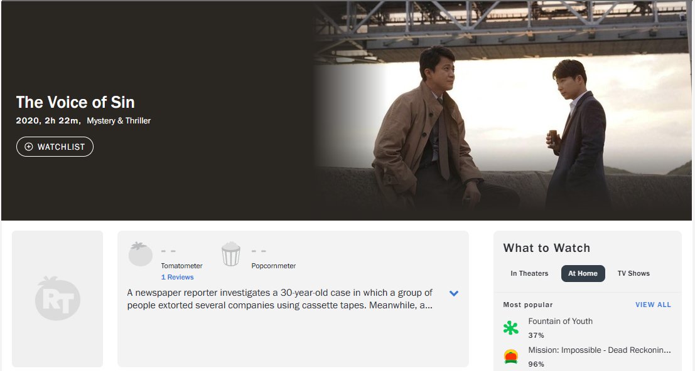Add The Voice of Sin to Watchlist
695x371 pixels.
(x=55, y=147)
